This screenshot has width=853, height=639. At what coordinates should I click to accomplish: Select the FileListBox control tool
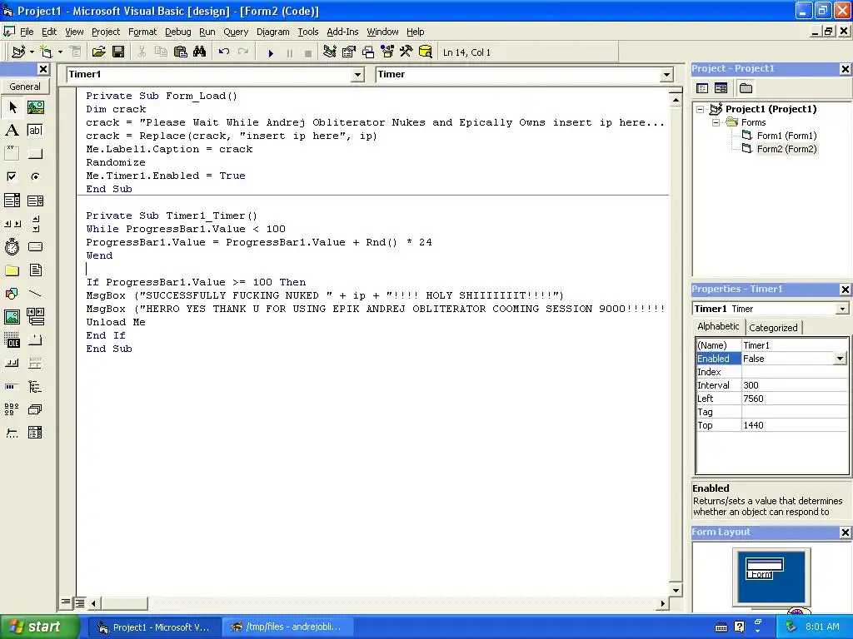[x=35, y=270]
